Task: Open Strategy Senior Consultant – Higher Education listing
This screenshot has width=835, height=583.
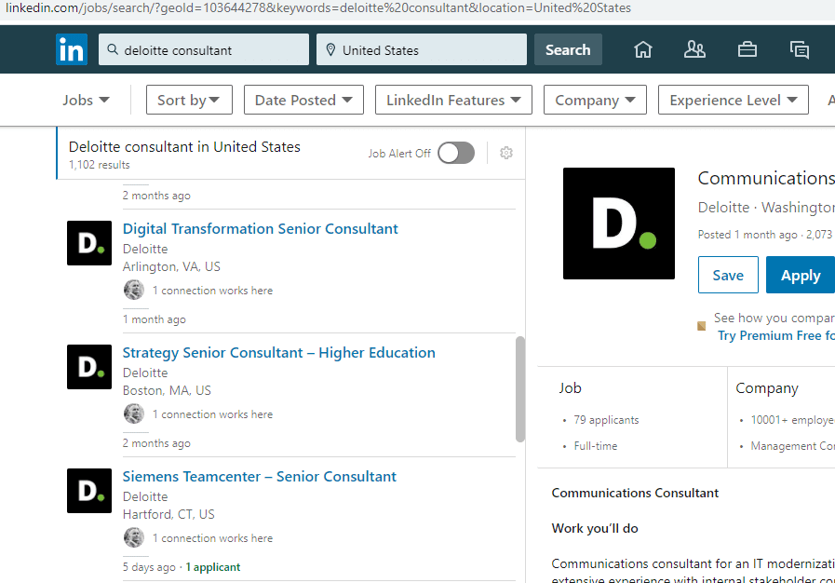Action: [x=278, y=353]
